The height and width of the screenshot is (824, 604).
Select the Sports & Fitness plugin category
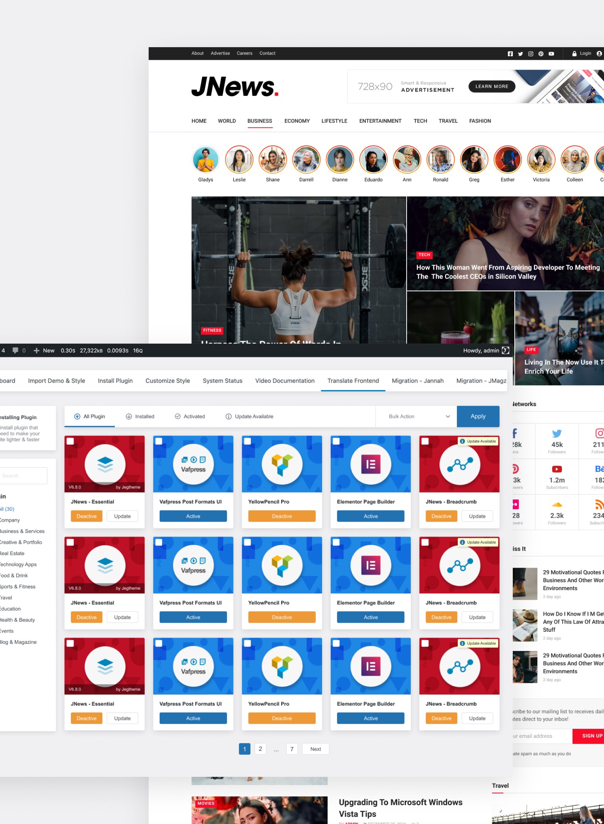18,587
